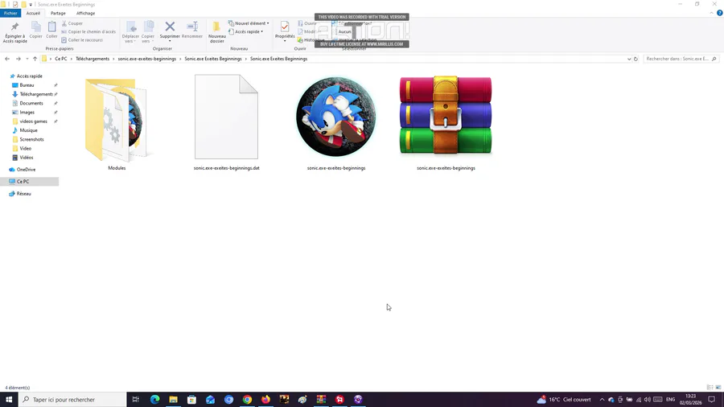Image resolution: width=724 pixels, height=407 pixels.
Task: Select Documents in the navigation pane
Action: click(x=31, y=104)
